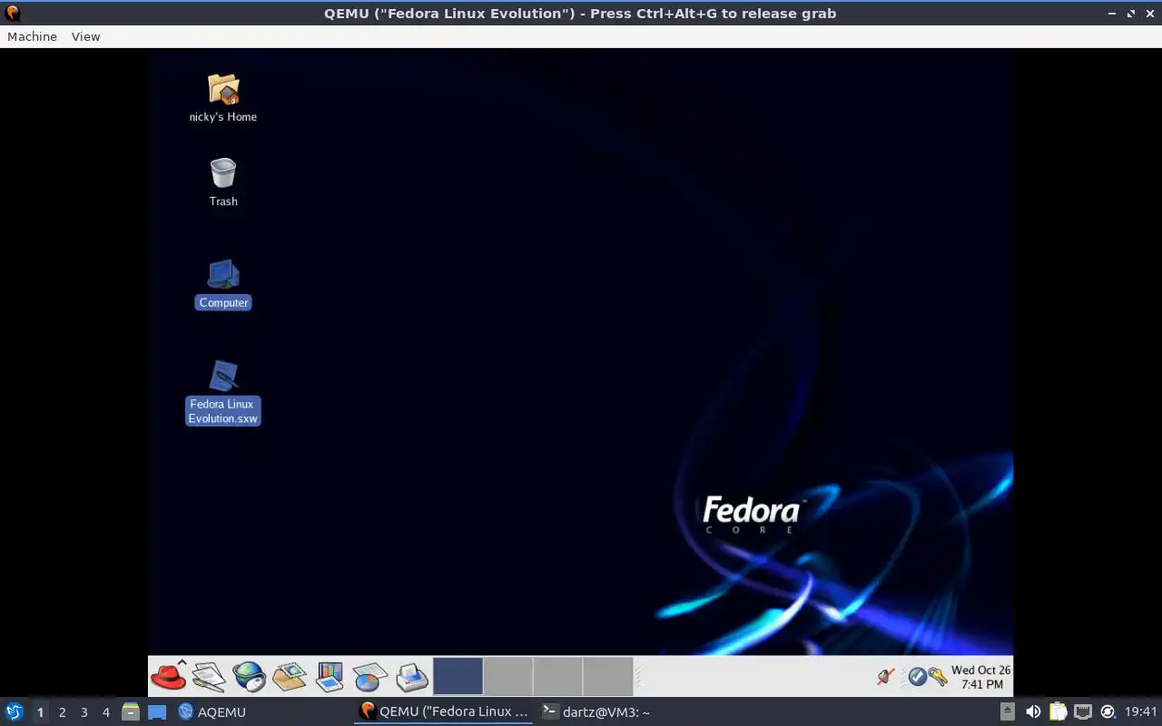Switch to dartz@VM3 terminal window

tap(596, 711)
